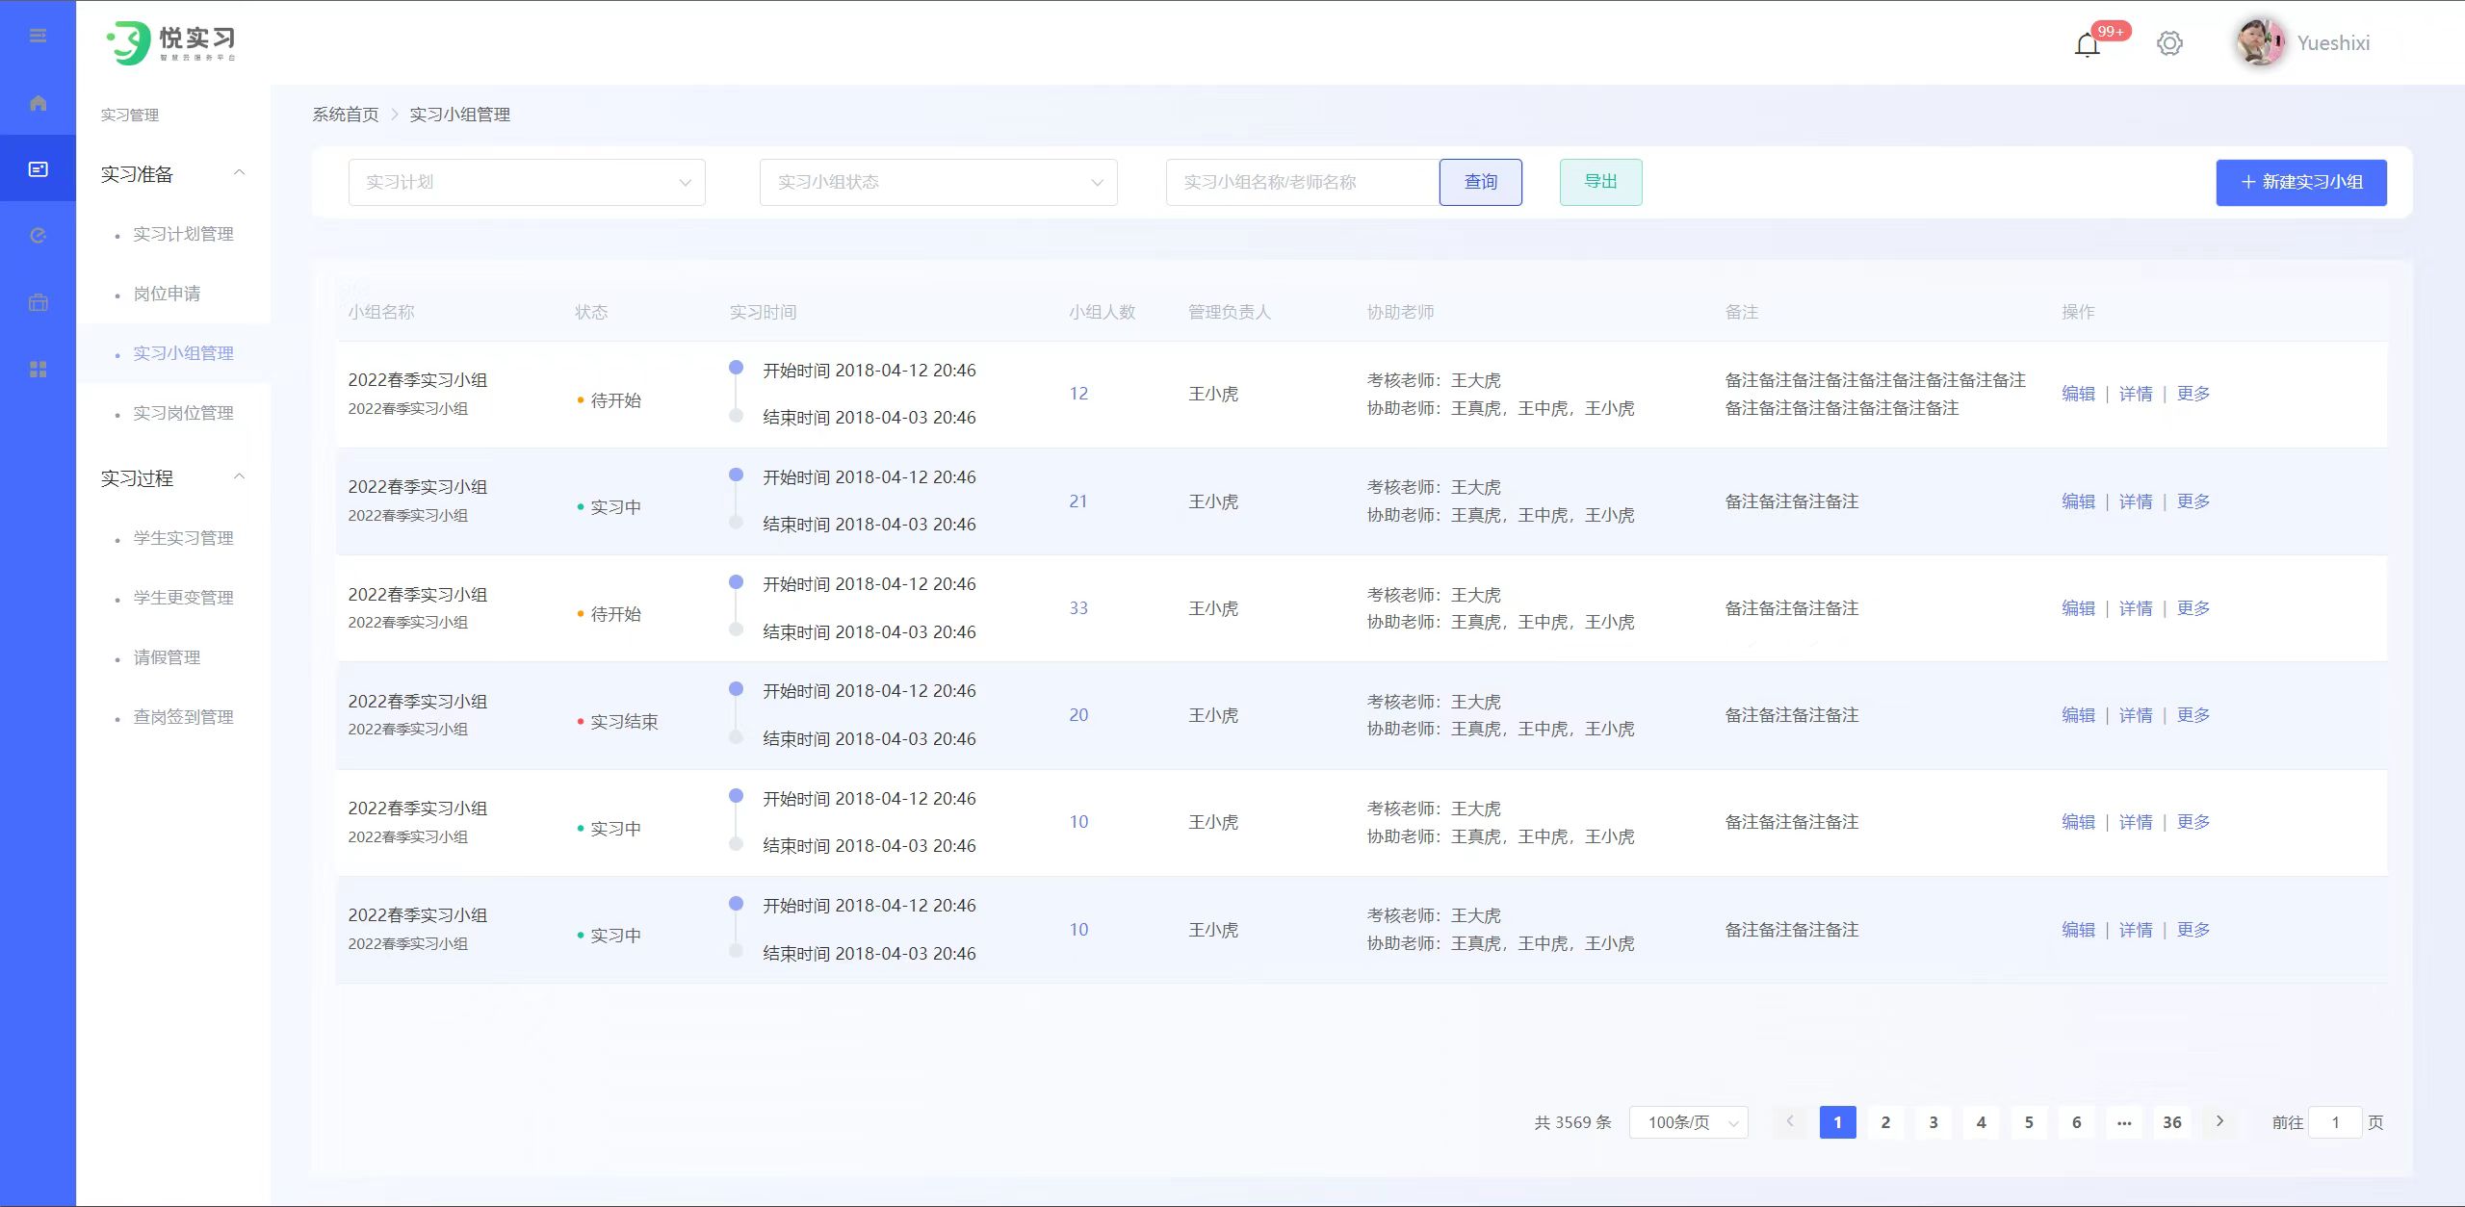Click 编辑 in the 实习结束 row
2465x1207 pixels.
2078,715
